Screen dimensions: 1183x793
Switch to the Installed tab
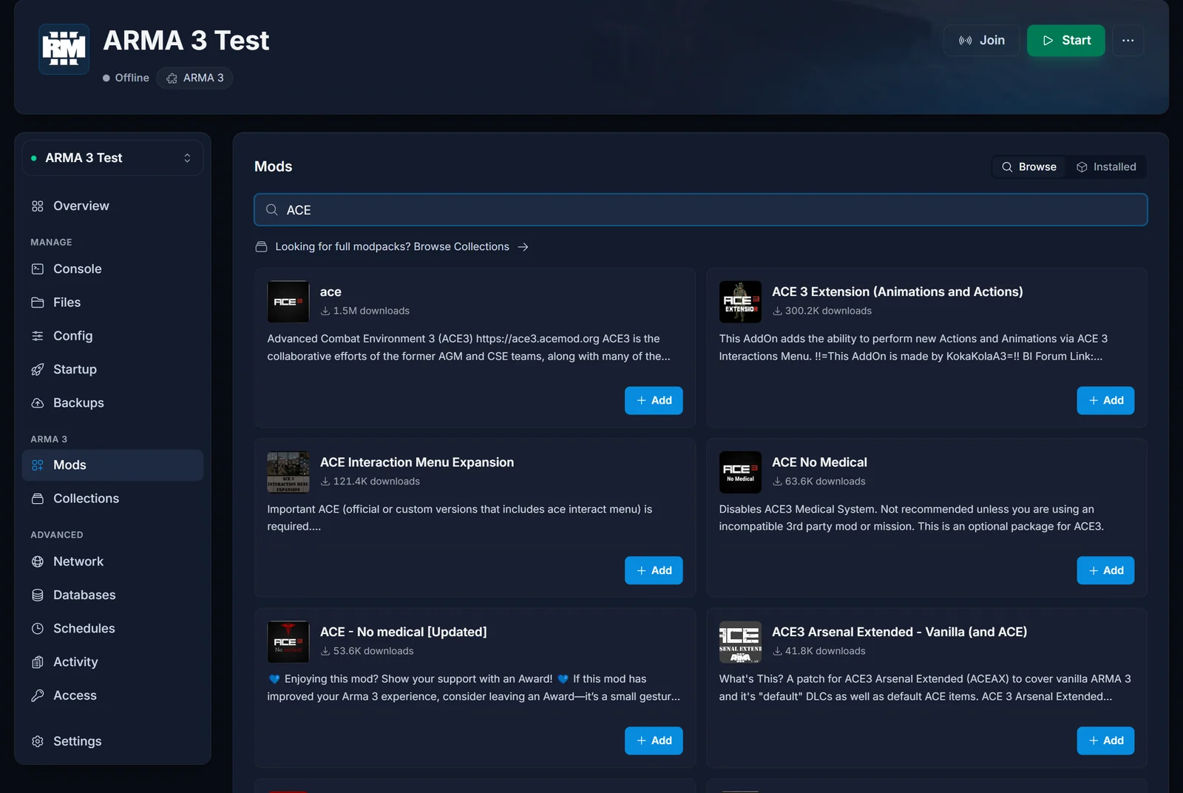coord(1106,167)
